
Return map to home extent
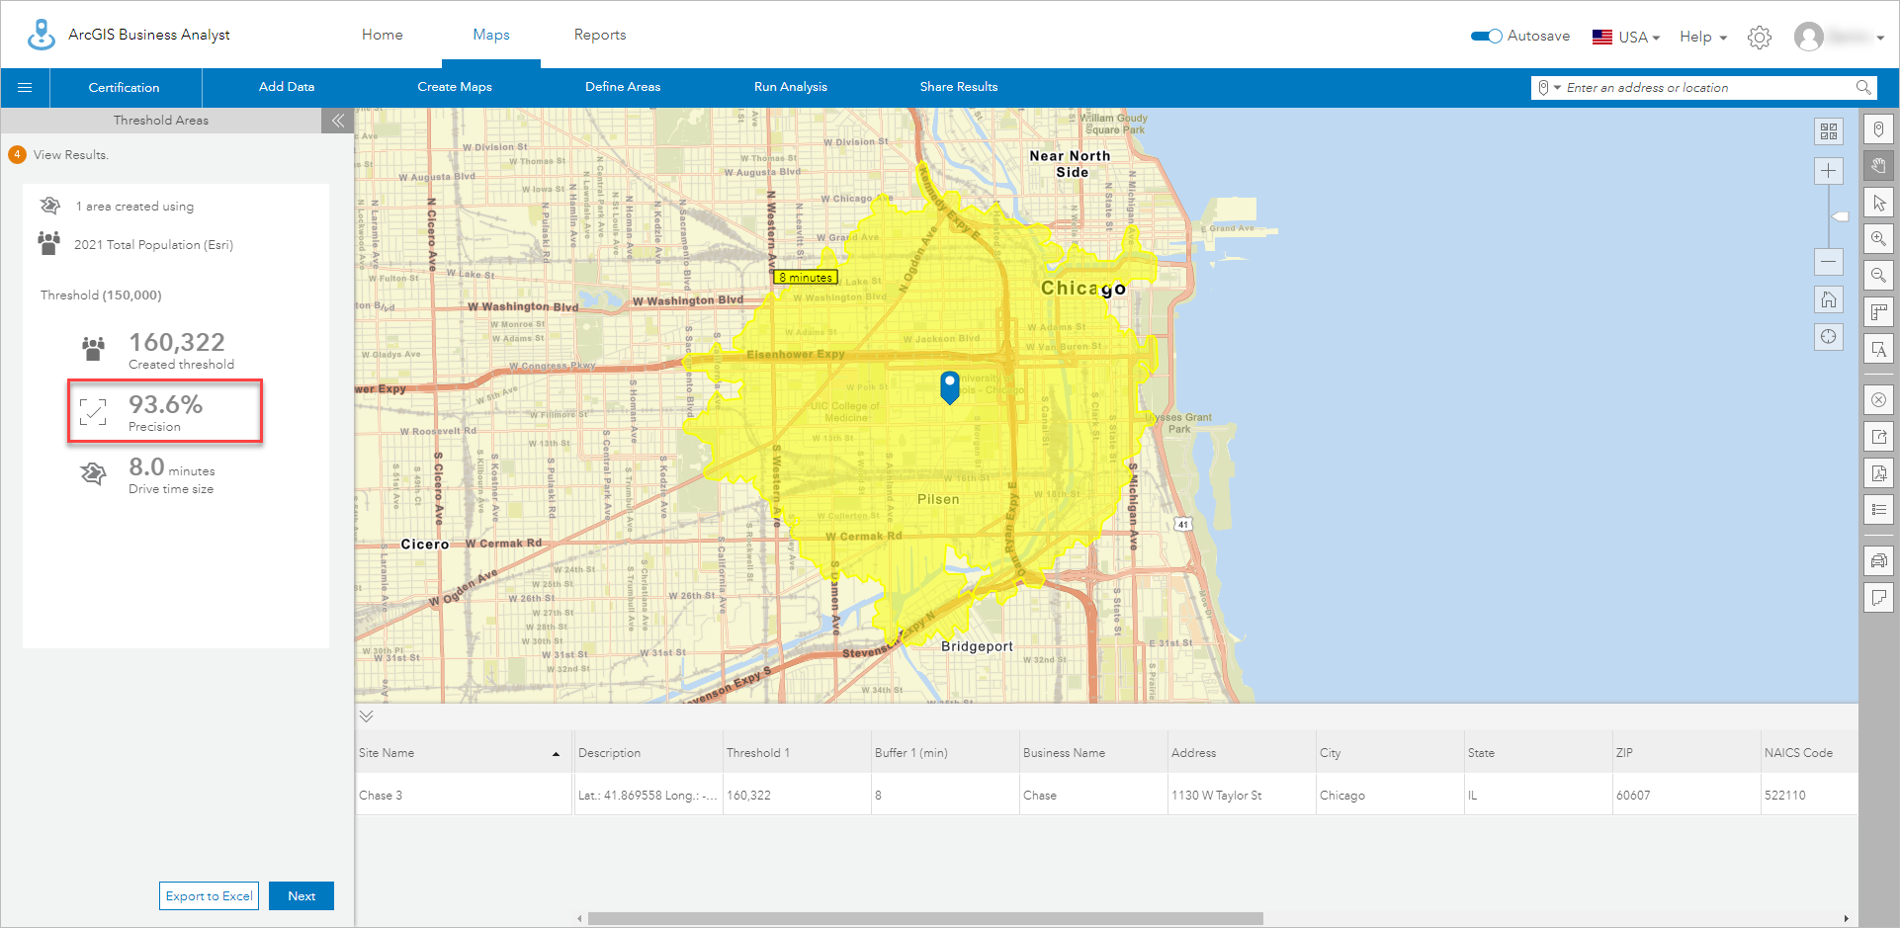click(x=1829, y=299)
